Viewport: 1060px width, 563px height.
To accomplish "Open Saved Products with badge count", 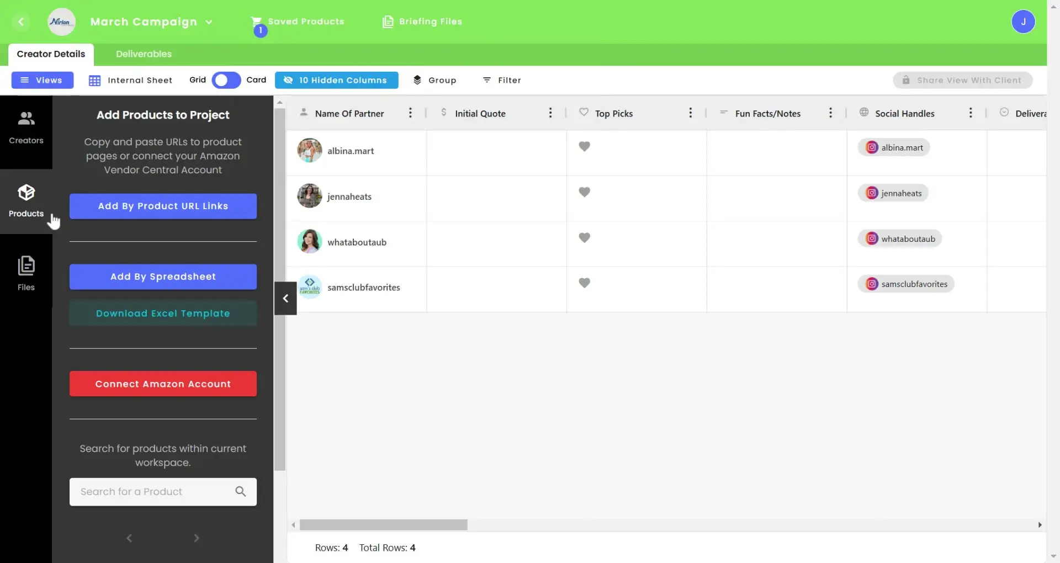I will coord(257,22).
